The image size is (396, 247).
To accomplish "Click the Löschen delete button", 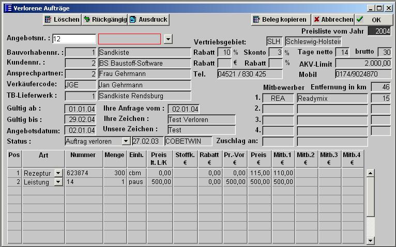I will tap(62, 20).
